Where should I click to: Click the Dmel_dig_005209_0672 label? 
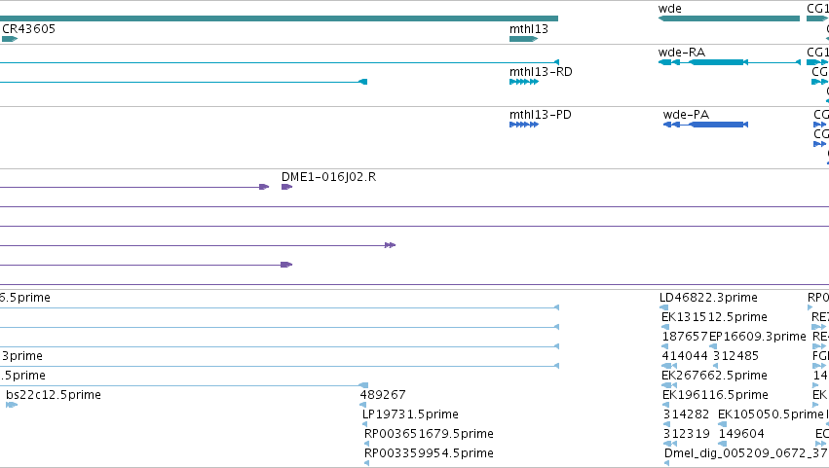click(x=745, y=452)
